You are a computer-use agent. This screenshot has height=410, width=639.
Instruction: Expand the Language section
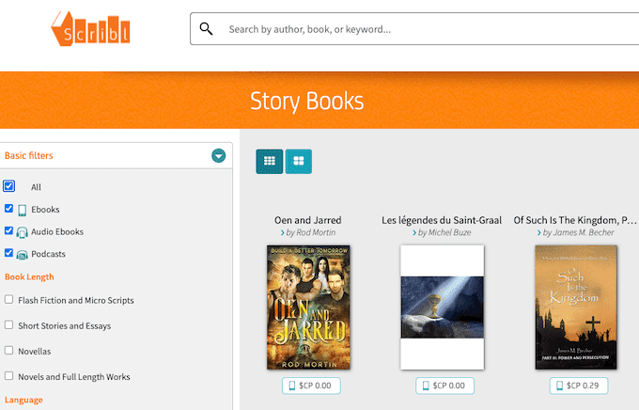click(x=23, y=400)
